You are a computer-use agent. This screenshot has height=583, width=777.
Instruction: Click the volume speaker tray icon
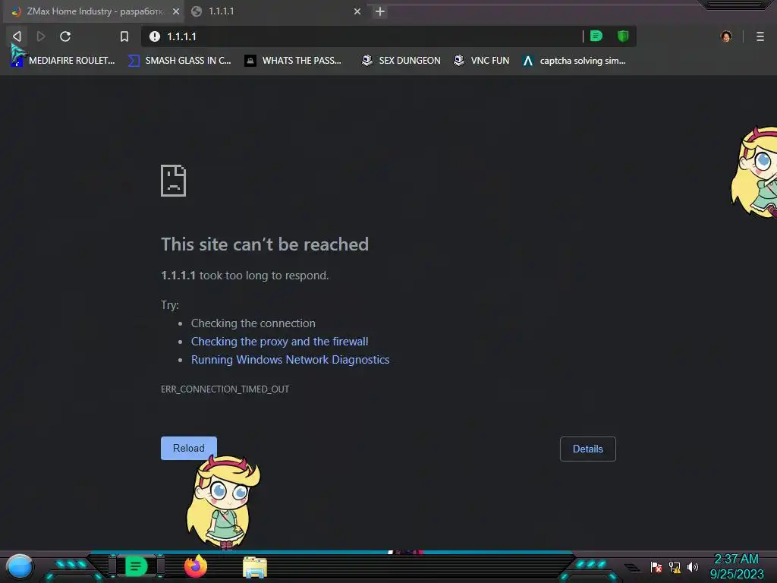pyautogui.click(x=693, y=567)
